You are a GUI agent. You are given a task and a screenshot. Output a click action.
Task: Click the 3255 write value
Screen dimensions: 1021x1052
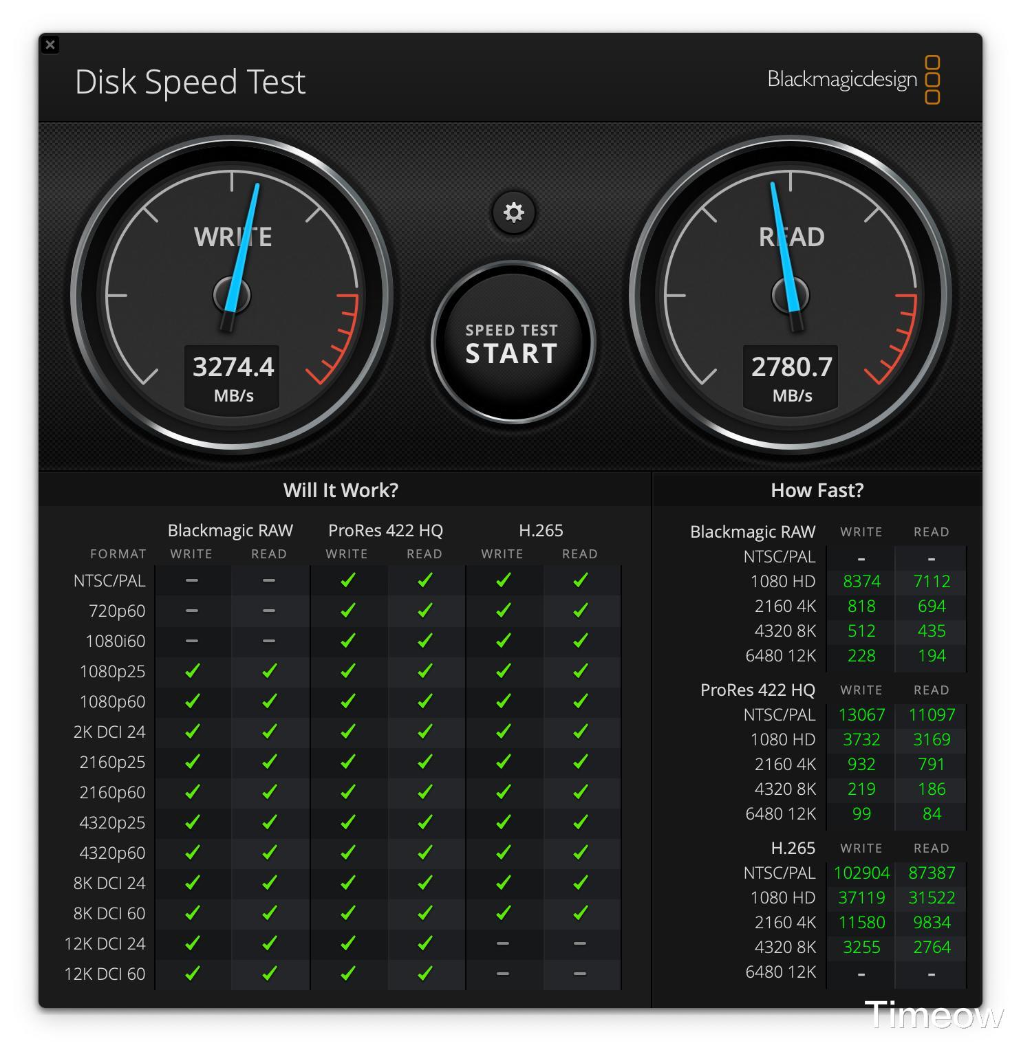click(861, 947)
